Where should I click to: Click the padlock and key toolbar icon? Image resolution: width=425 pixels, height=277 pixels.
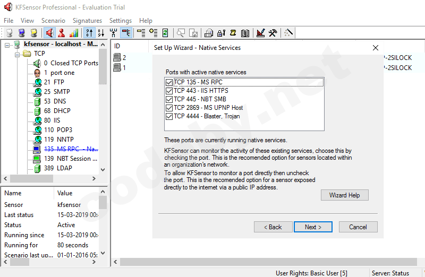pyautogui.click(x=221, y=33)
